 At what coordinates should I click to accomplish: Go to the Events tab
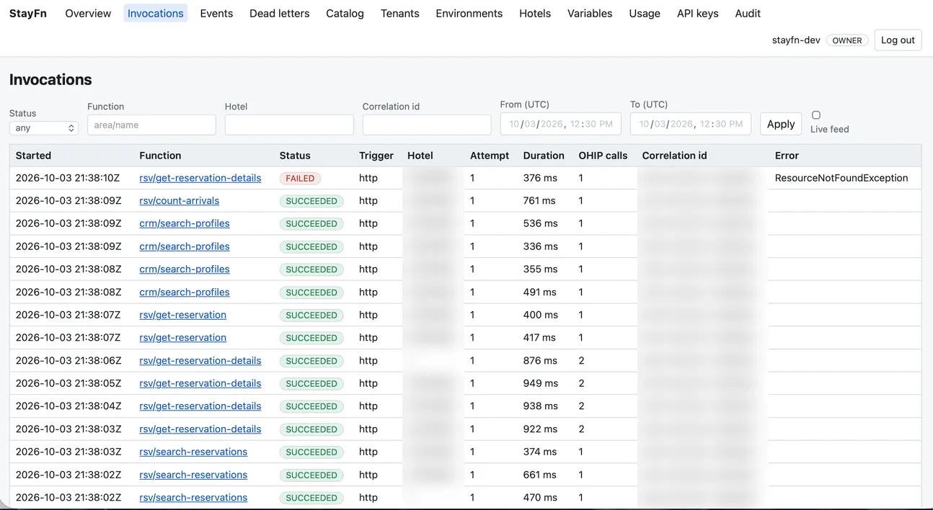coord(216,13)
